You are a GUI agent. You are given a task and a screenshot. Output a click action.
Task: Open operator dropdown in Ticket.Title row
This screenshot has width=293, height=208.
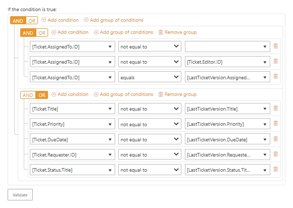point(150,109)
